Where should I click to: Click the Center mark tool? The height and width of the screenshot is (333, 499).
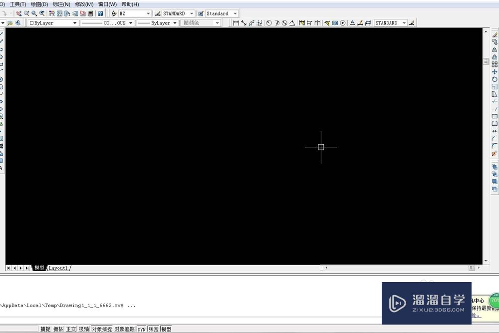343,23
